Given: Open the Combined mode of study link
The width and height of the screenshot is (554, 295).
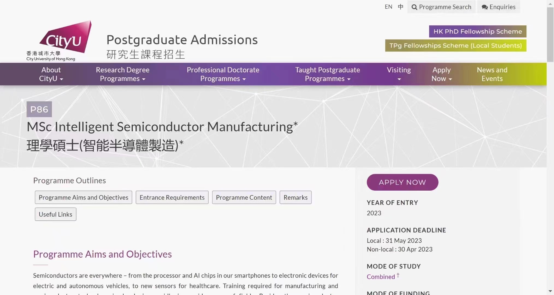Looking at the screenshot, I should click(x=381, y=277).
